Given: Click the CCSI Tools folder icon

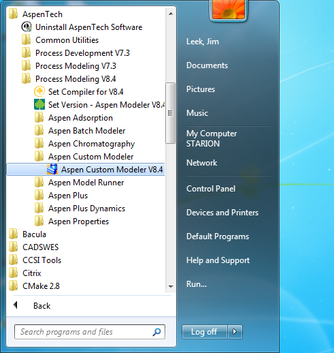Looking at the screenshot, I should 14,260.
